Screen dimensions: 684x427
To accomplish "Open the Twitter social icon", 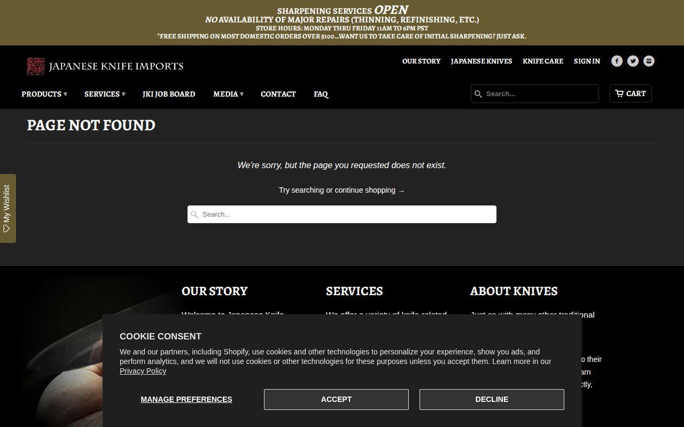I will tap(633, 61).
